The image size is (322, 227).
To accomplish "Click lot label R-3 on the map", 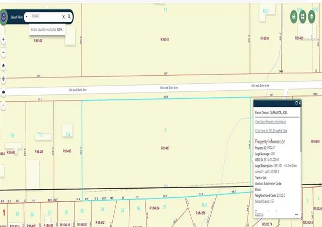I will click(204, 205).
